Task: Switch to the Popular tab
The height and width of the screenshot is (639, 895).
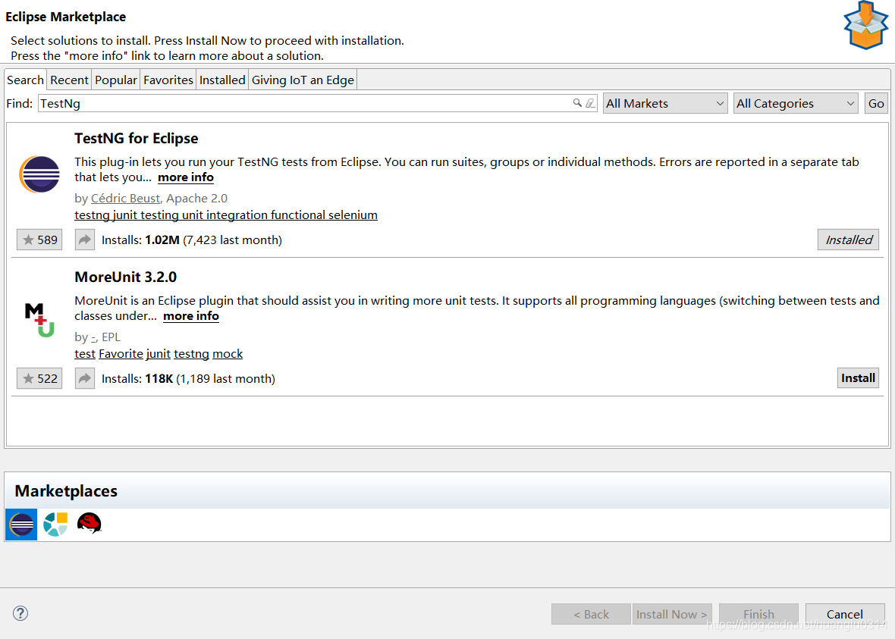Action: pyautogui.click(x=116, y=80)
